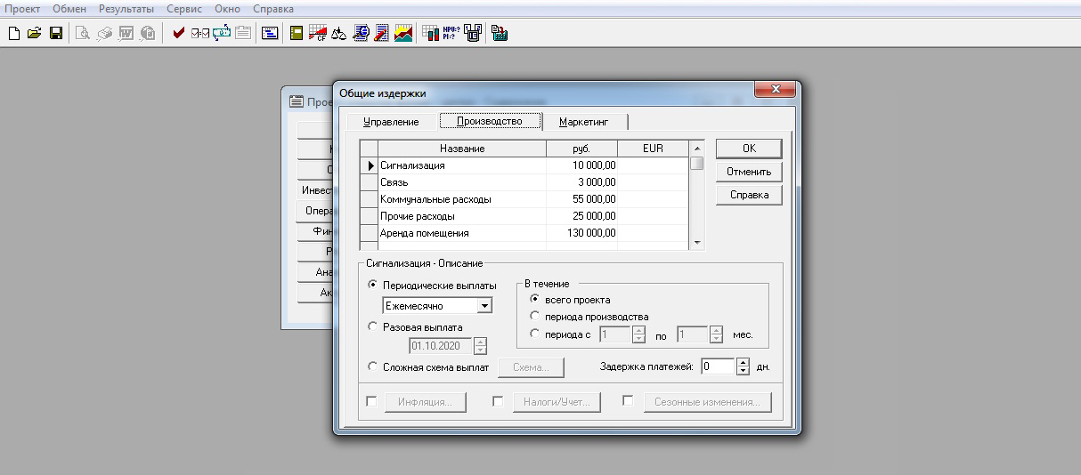
Task: Click the Схема... button
Action: (531, 366)
